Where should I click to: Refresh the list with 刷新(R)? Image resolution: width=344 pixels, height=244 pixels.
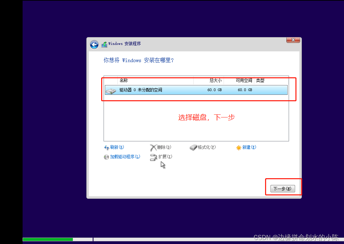tap(117, 147)
